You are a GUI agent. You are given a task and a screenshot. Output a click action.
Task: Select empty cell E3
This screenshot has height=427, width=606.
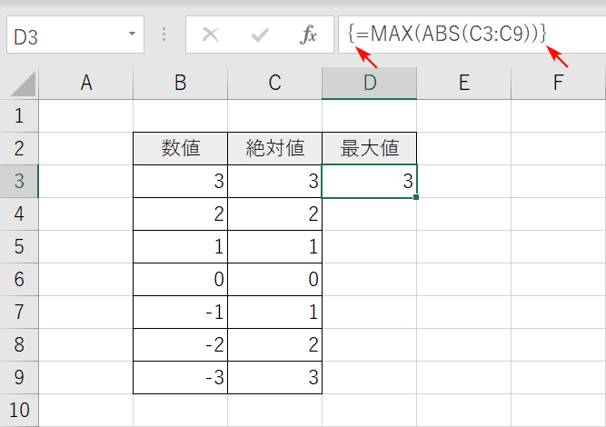pos(463,181)
